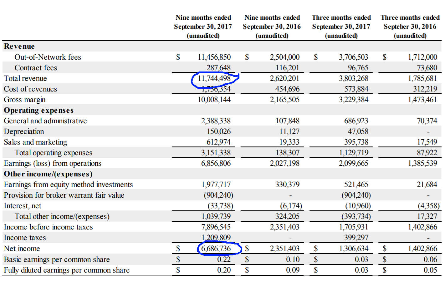Select the 'Interest, net' row label
Image resolution: width=445 pixels, height=281 pixels.
click(23, 206)
